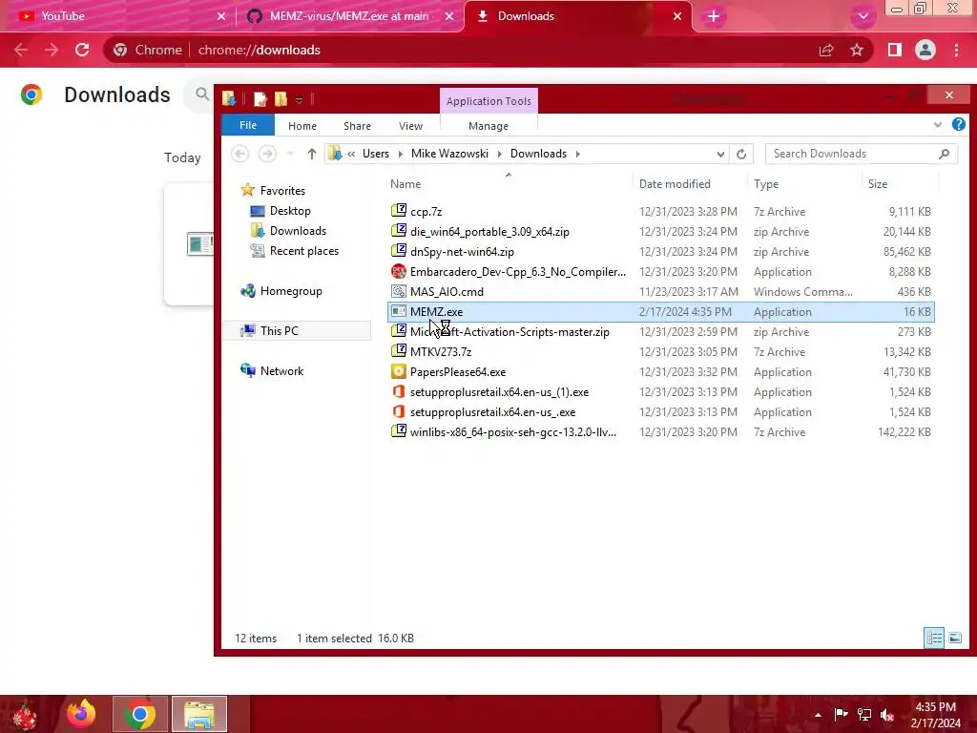Go forward in Explorer navigation

point(267,154)
